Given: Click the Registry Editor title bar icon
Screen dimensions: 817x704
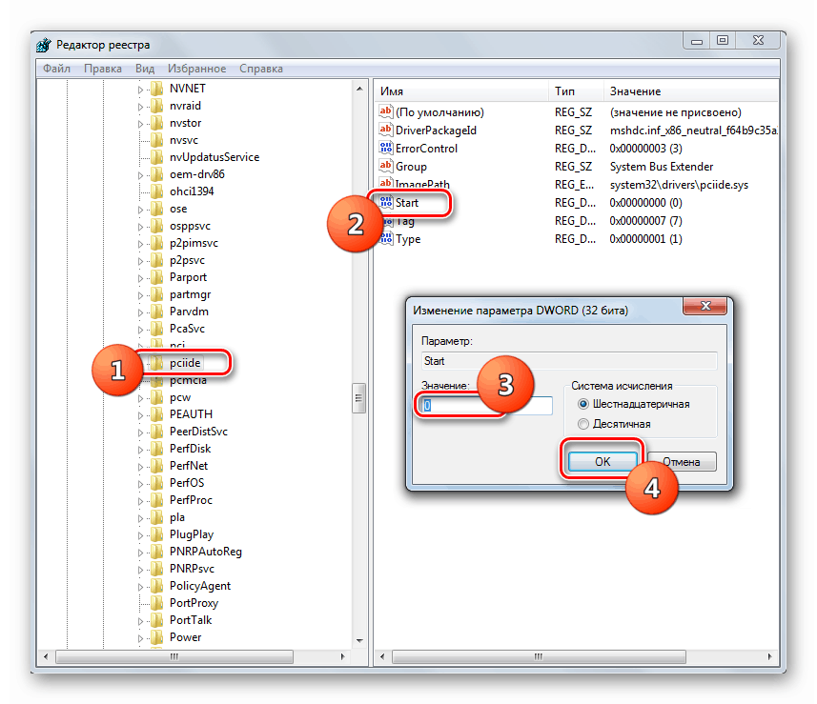Looking at the screenshot, I should point(43,44).
